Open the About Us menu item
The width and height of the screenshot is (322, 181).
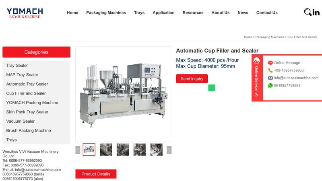click(221, 13)
